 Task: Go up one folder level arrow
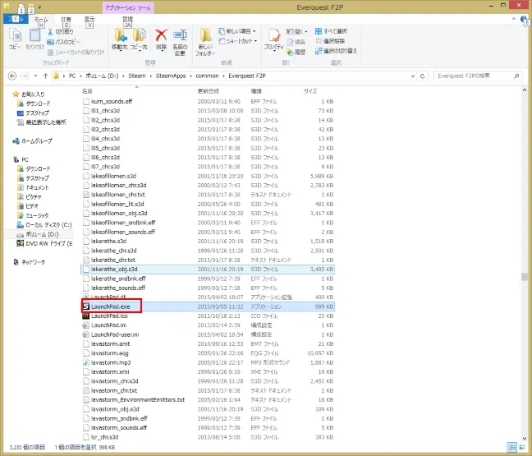click(45, 76)
